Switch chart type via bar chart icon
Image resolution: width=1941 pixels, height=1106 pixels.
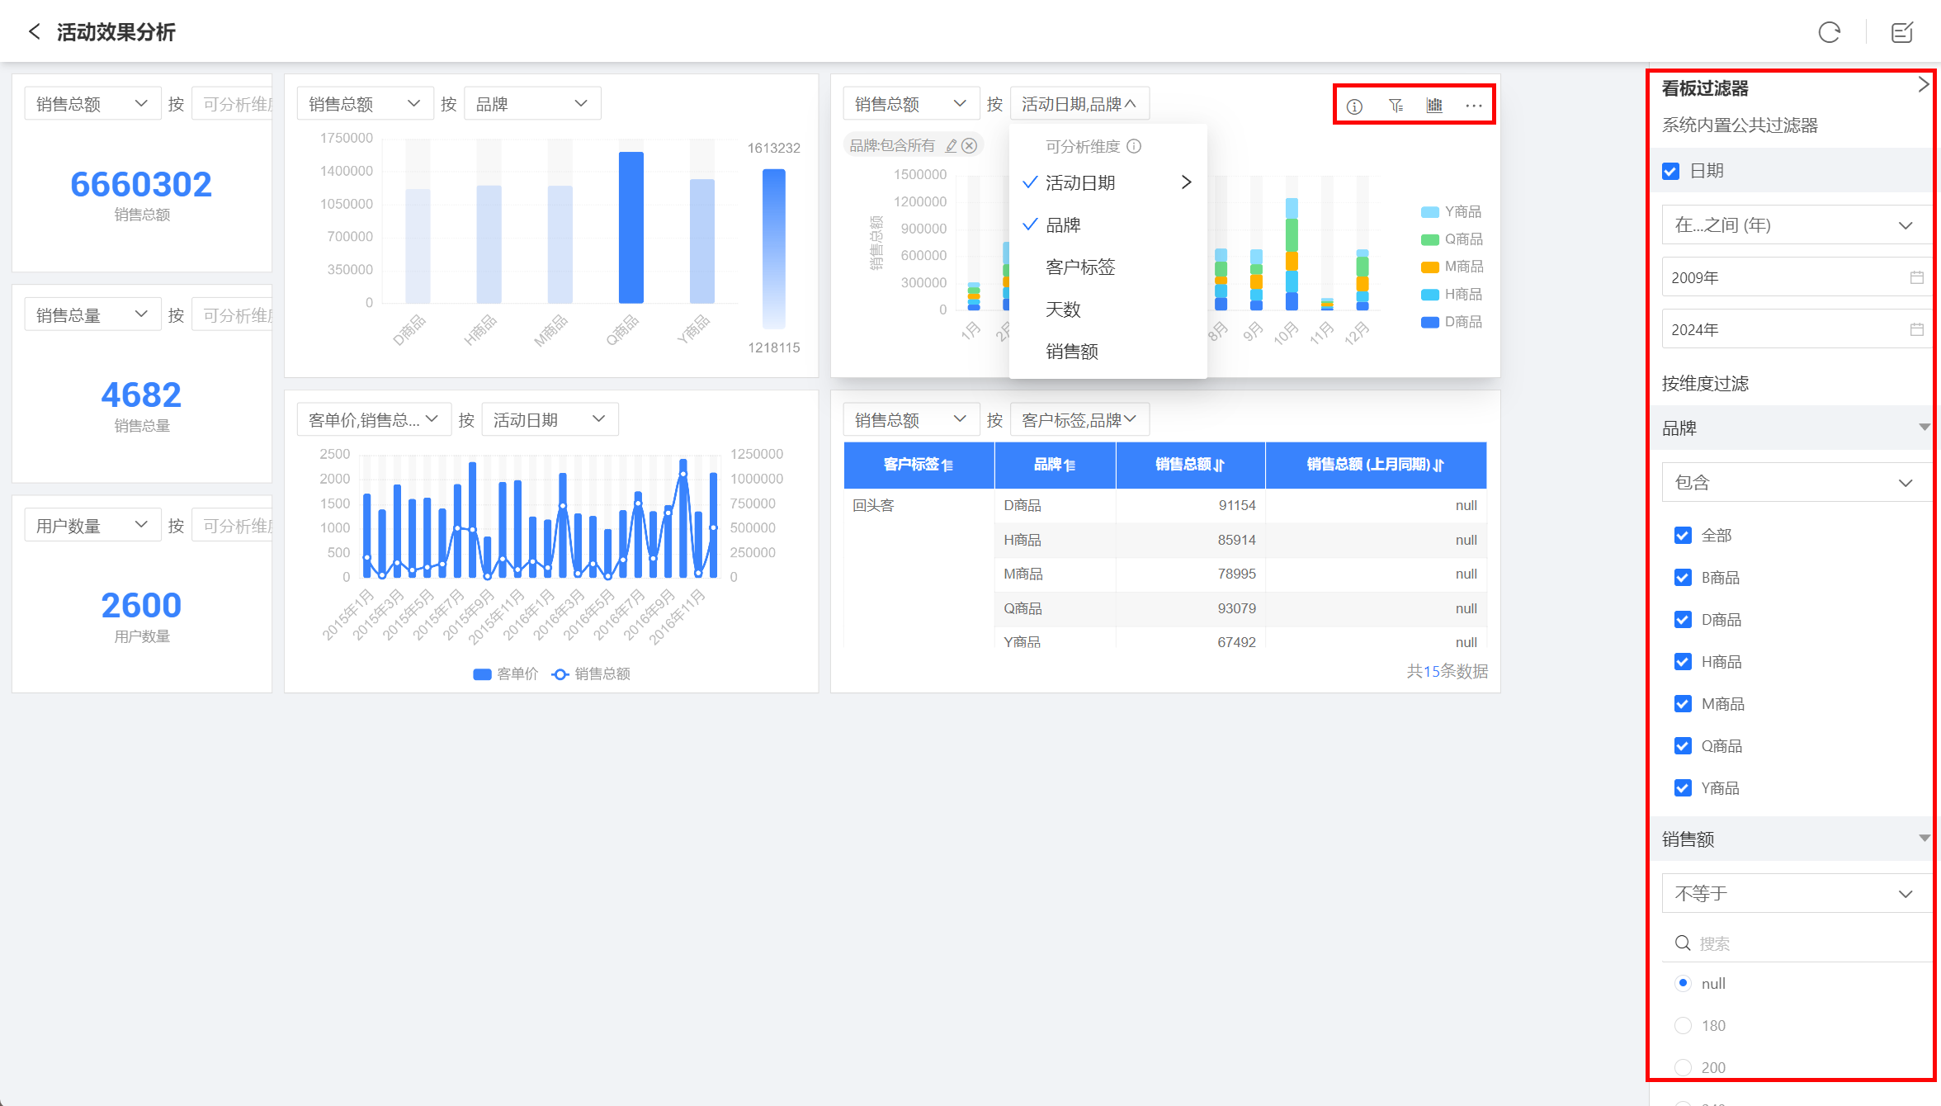(x=1434, y=106)
